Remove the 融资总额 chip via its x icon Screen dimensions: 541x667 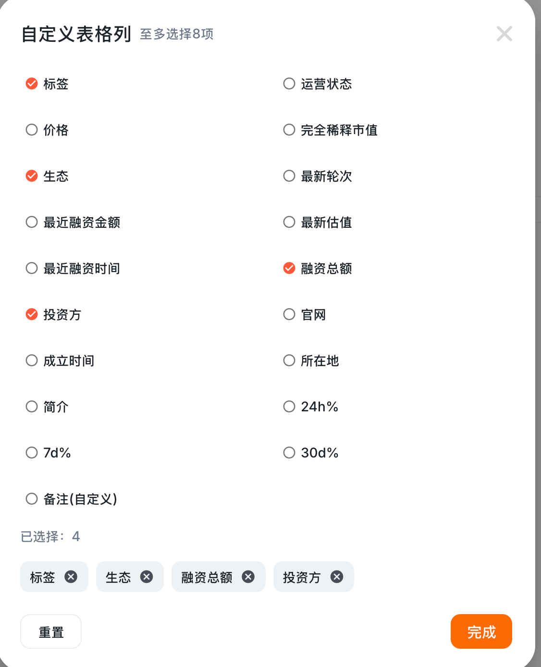[x=248, y=577]
